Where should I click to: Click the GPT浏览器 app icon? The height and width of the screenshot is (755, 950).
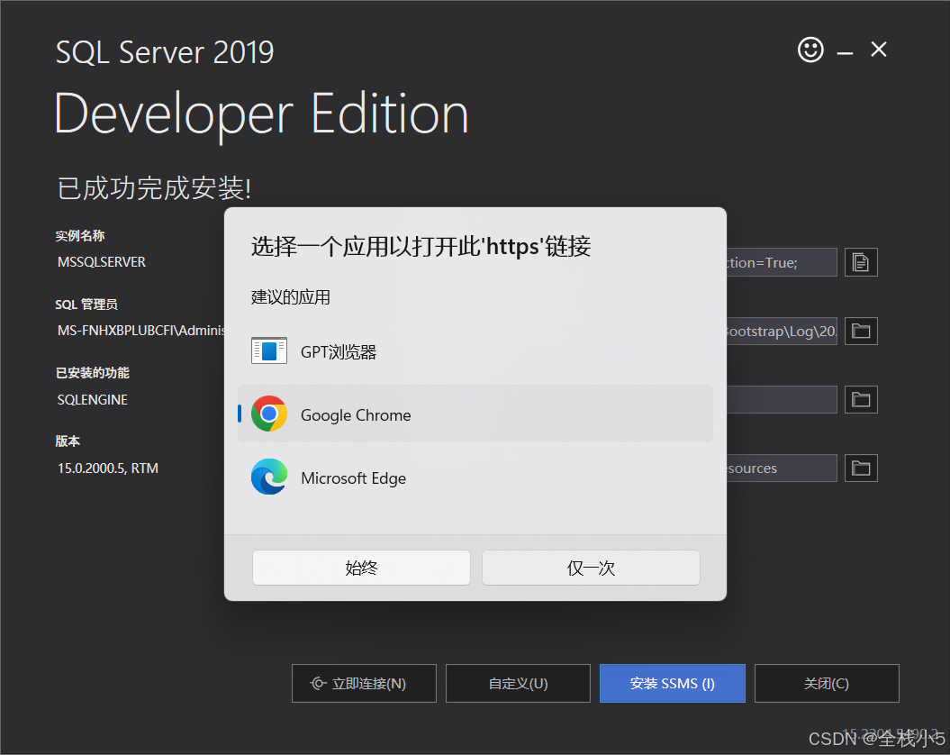pos(268,351)
